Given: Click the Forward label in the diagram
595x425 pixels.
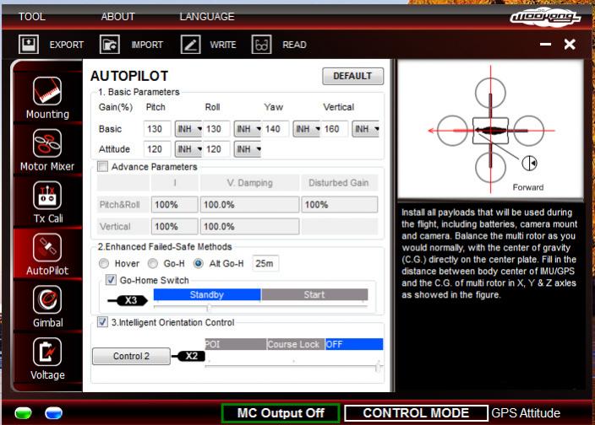Looking at the screenshot, I should click(x=528, y=187).
